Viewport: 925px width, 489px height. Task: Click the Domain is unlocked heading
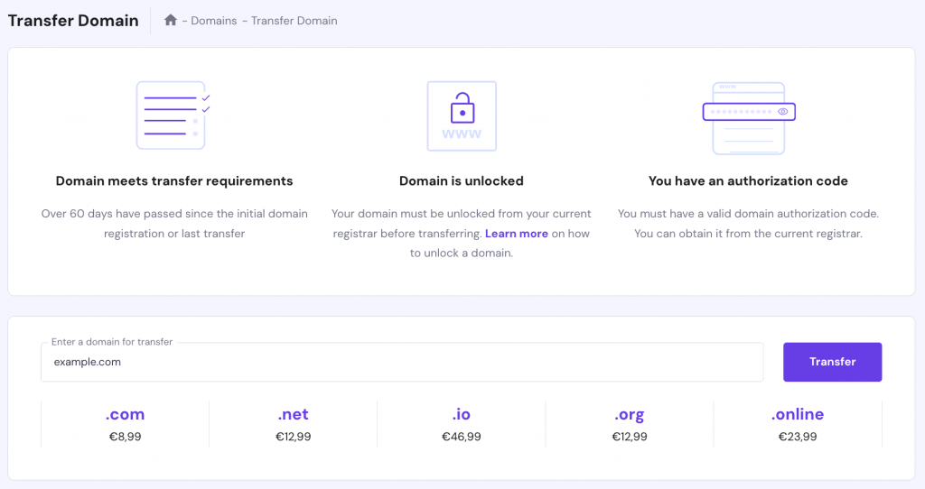point(462,181)
